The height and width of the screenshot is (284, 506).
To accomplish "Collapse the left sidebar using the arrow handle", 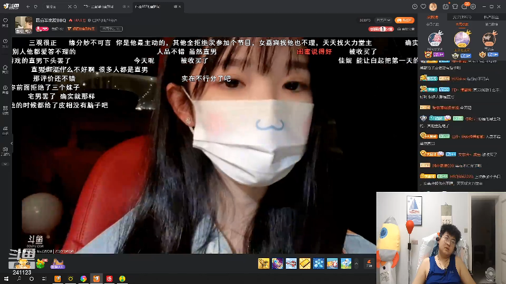I will click(11, 143).
